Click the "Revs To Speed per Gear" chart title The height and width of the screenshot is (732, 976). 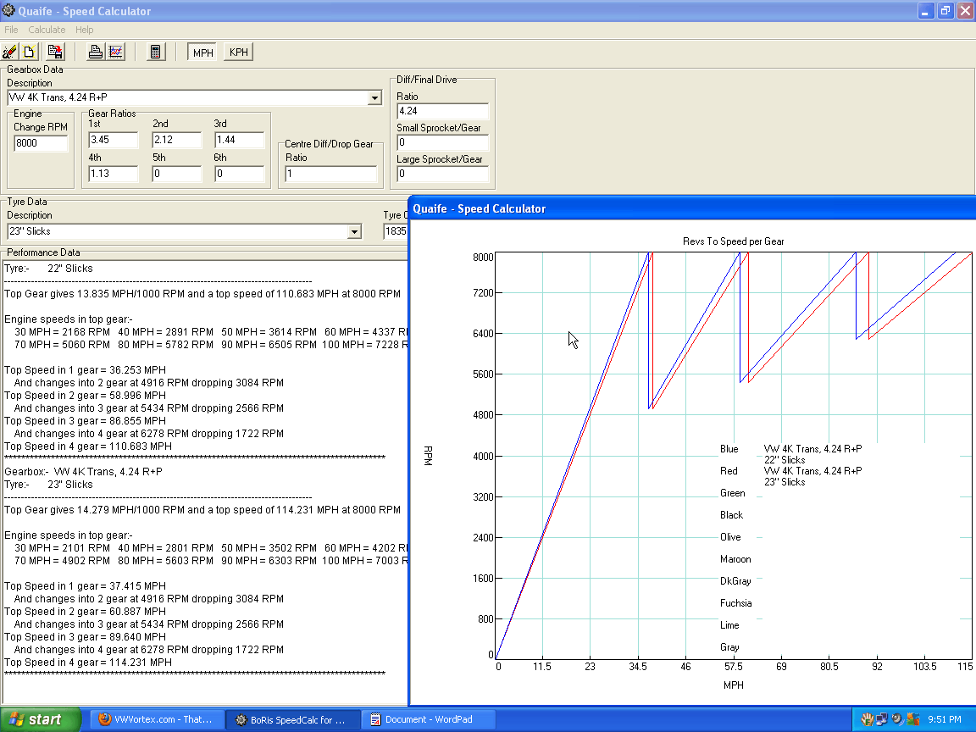tap(733, 241)
